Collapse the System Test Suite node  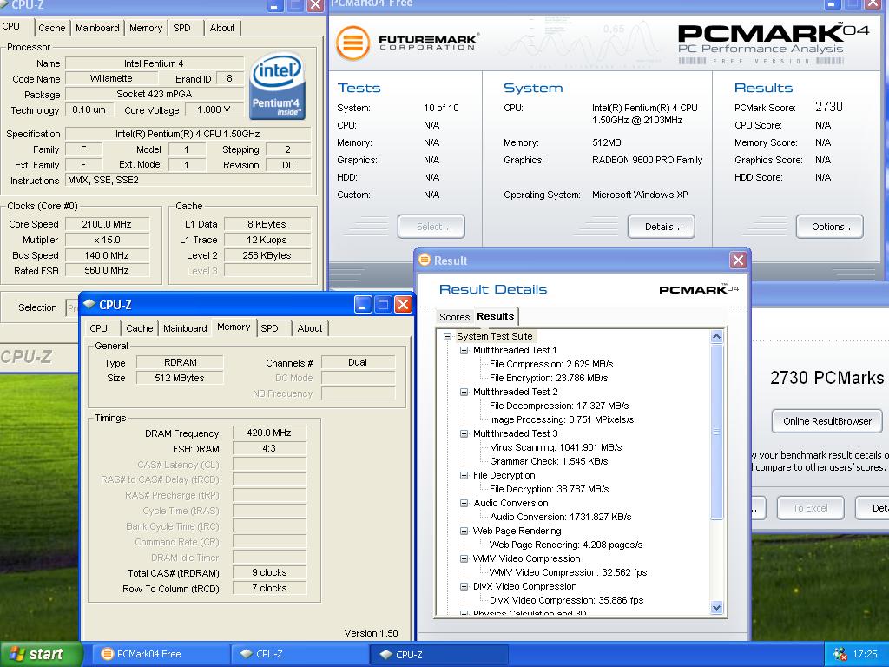[x=447, y=336]
